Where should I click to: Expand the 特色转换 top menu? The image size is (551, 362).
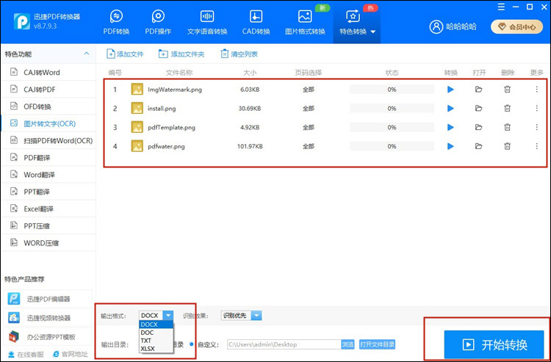click(357, 22)
